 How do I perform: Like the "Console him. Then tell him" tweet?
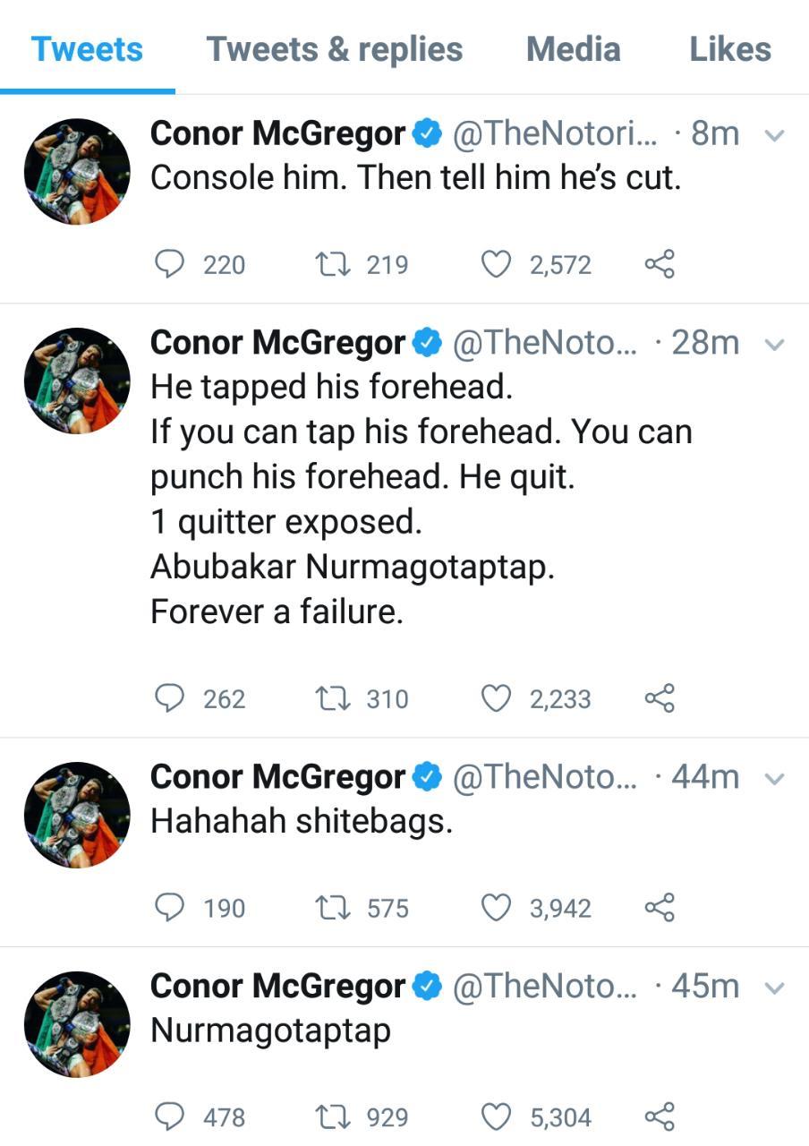pos(496,264)
